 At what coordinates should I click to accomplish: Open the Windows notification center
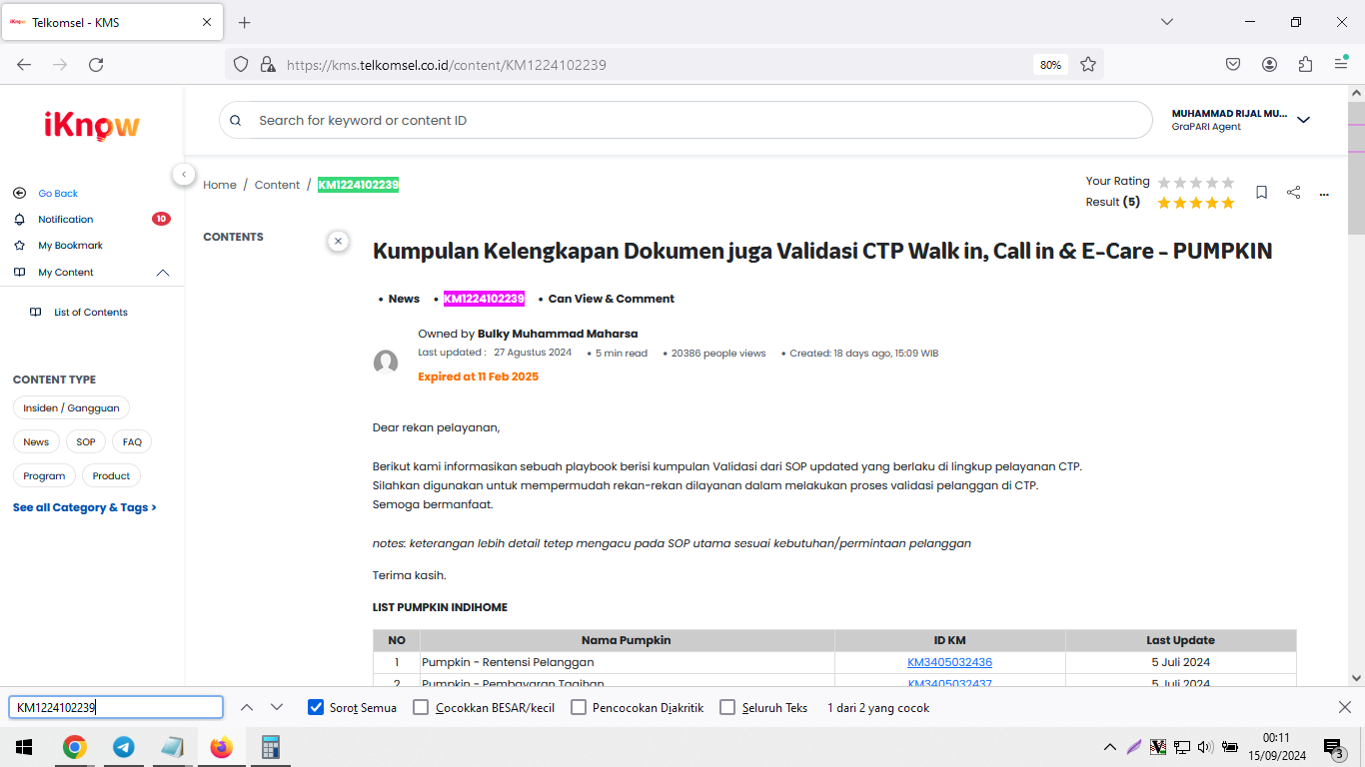[1334, 747]
